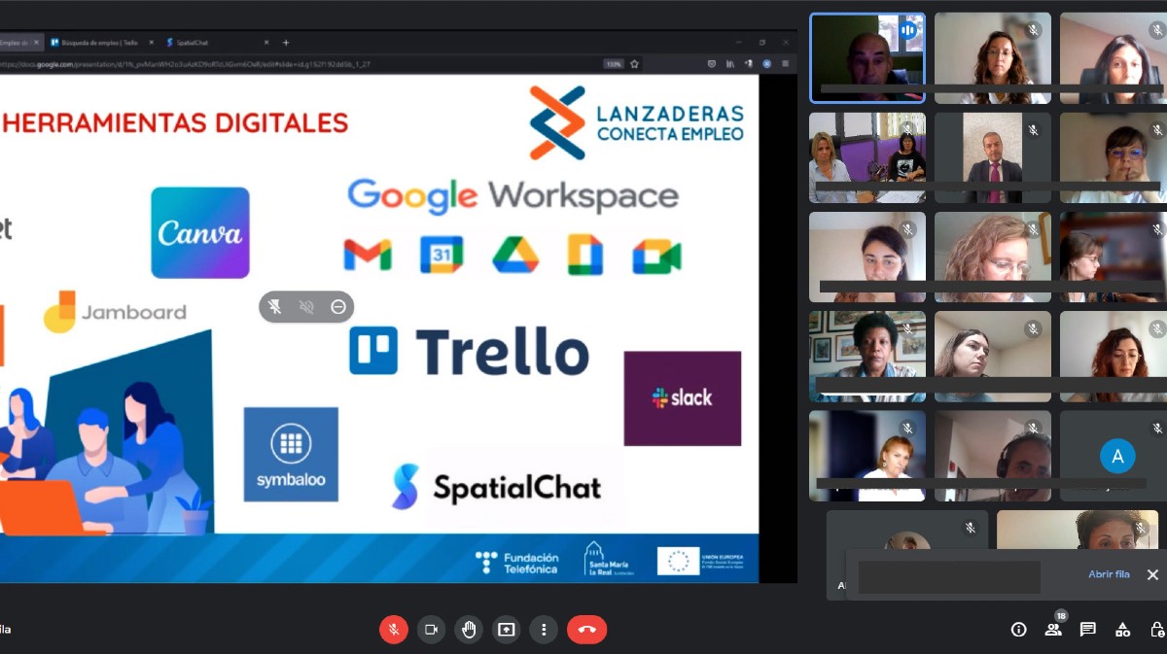Click the 'Abrir fila' link
Screen dimensions: 1167x654
[x=1109, y=574]
